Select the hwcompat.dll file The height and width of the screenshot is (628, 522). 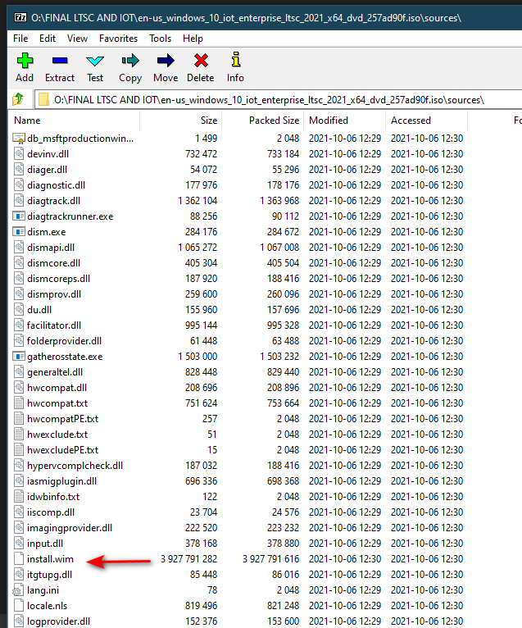[x=57, y=388]
